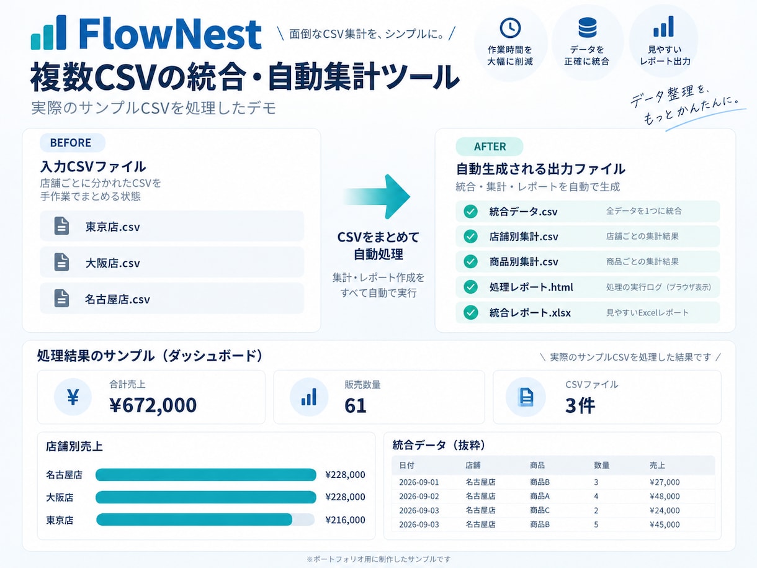Click the 処理結果のサンプル（ダッシュボード） heading
This screenshot has width=757, height=568.
point(150,356)
